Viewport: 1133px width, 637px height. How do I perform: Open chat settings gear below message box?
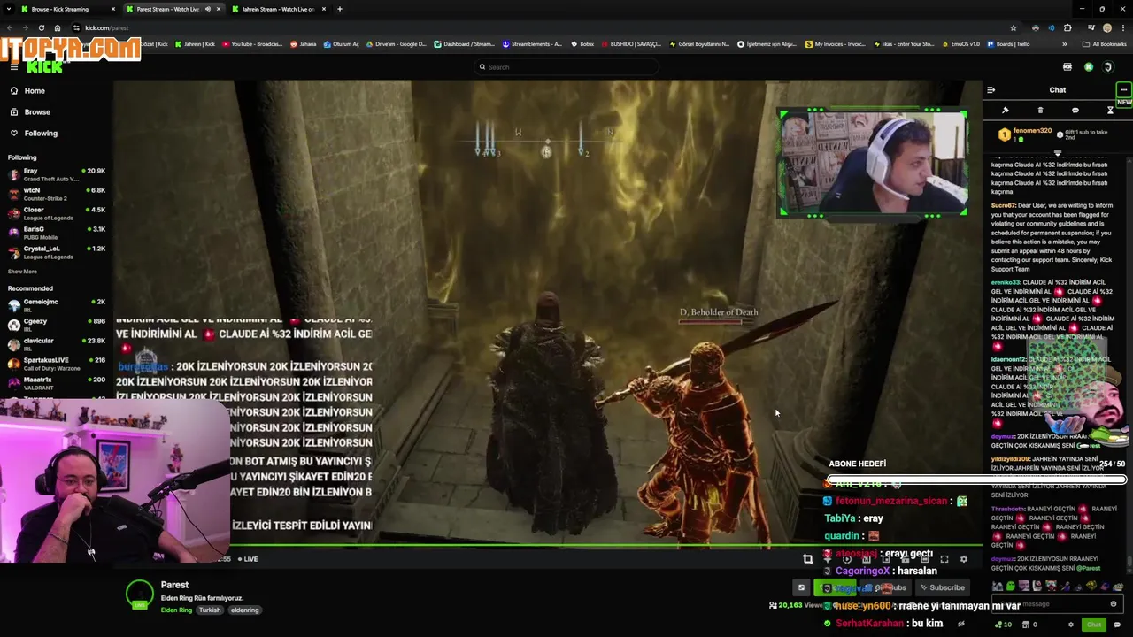(1070, 625)
